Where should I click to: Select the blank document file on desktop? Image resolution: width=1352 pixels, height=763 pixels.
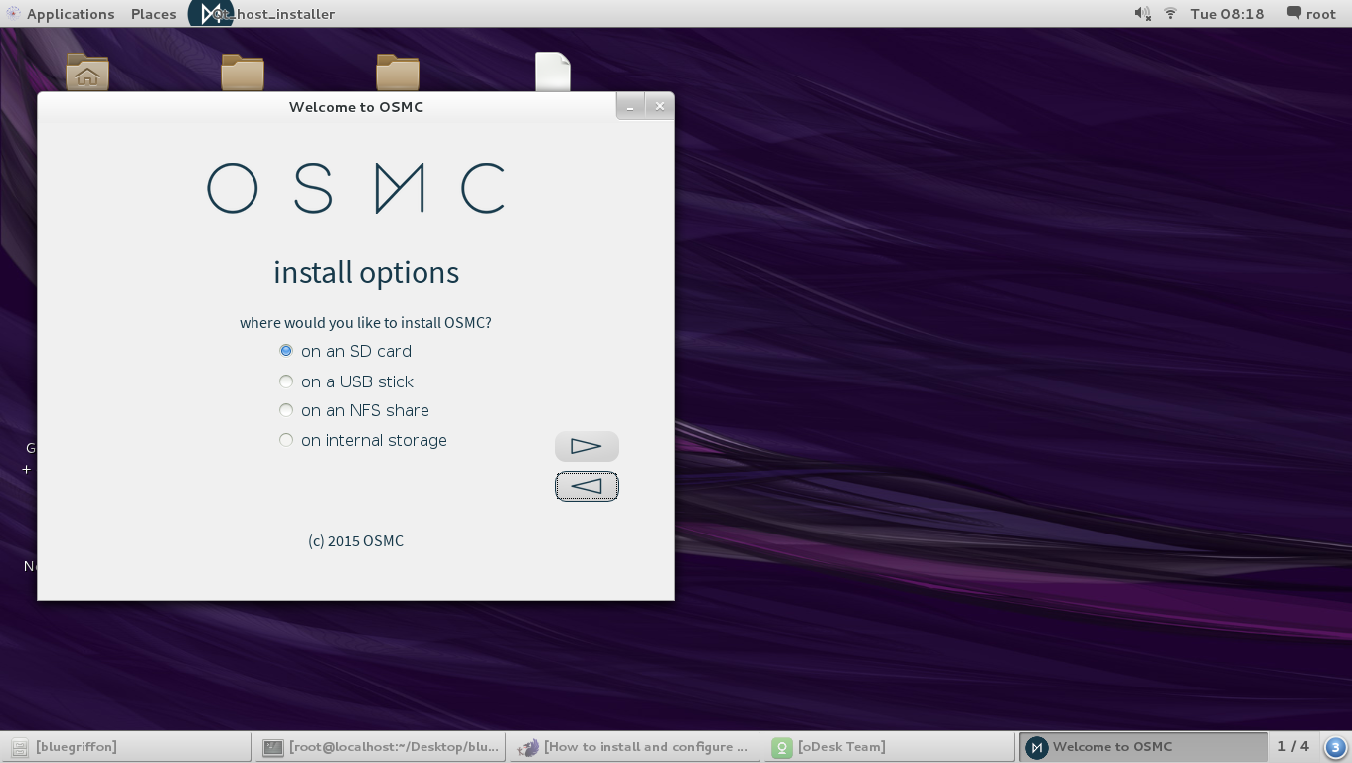pos(553,73)
